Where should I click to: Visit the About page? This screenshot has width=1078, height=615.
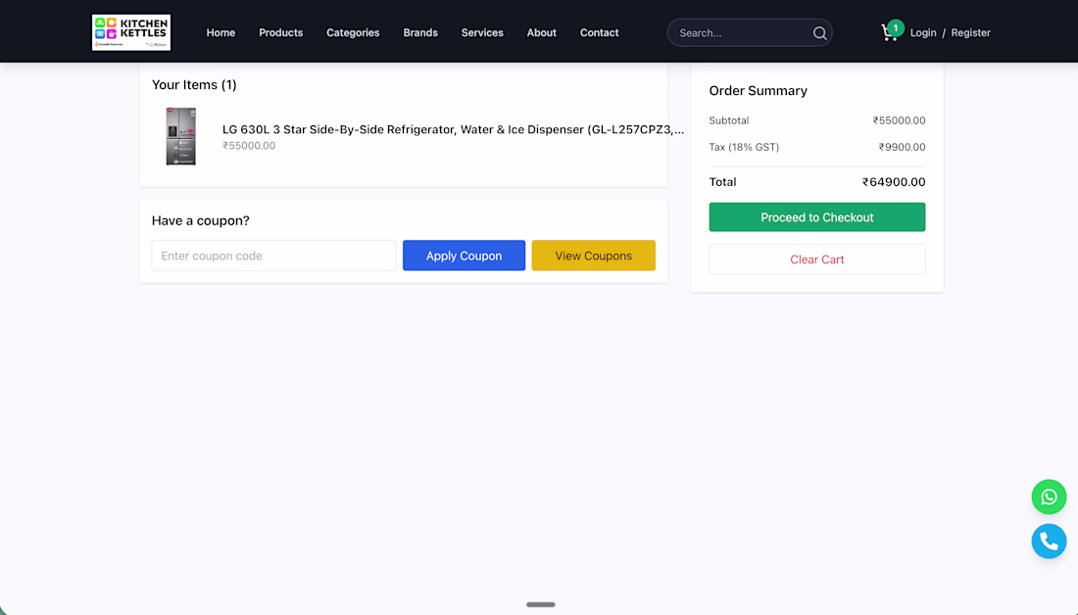point(541,33)
